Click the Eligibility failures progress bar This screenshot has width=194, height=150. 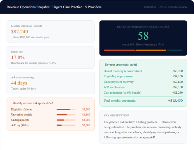click(x=66, y=109)
